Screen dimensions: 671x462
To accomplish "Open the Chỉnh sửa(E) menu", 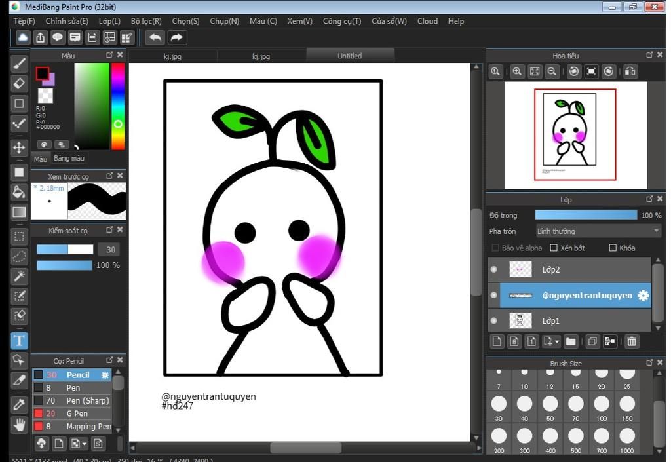I will point(67,21).
